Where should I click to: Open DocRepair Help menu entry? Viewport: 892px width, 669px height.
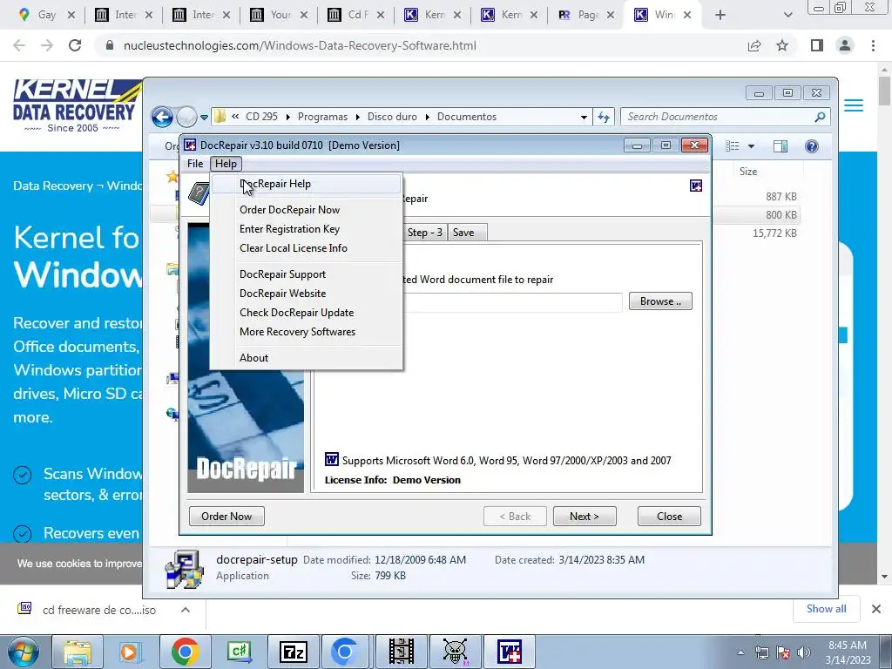pos(307,184)
